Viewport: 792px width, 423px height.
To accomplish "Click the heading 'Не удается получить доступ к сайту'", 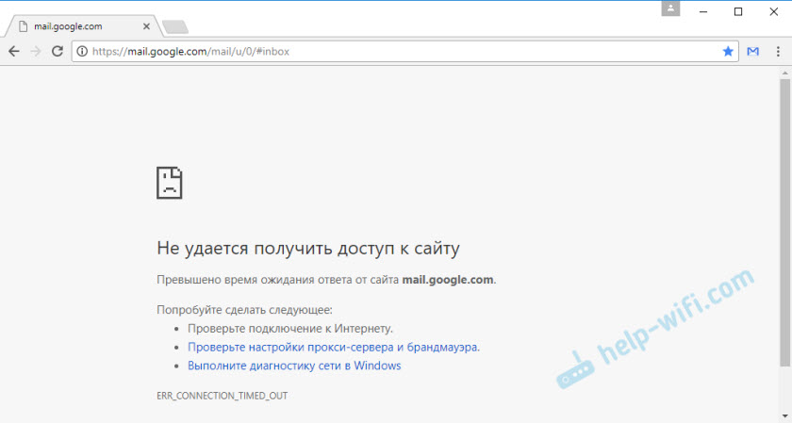I will tap(308, 249).
